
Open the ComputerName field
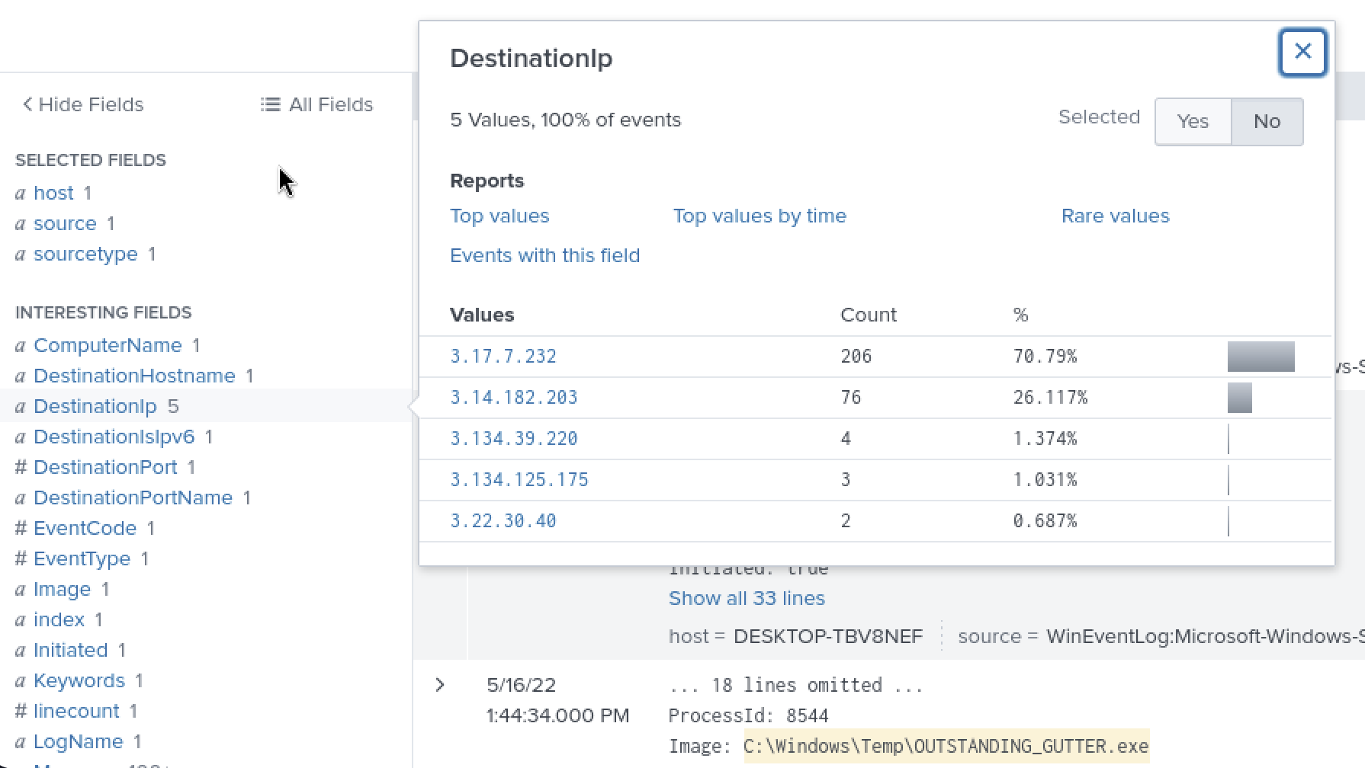coord(108,345)
